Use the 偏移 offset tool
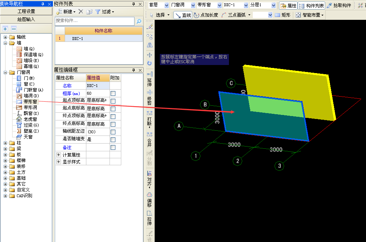 [x=150, y=200]
